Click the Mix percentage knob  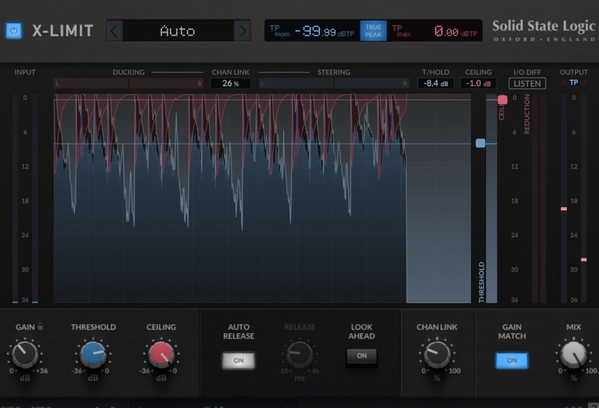(573, 354)
